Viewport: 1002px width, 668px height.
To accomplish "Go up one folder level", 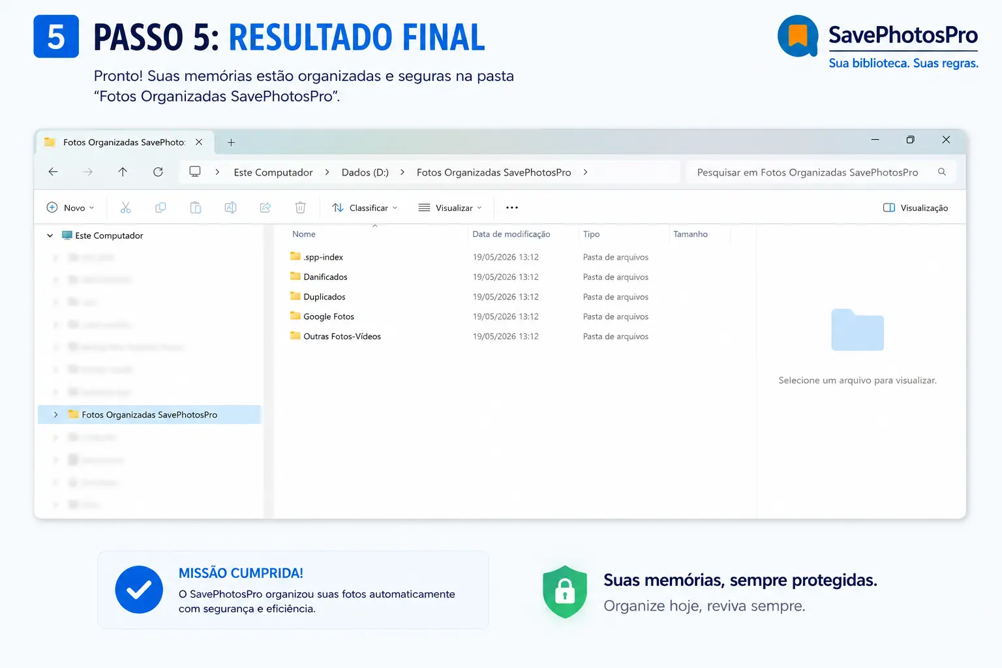I will tap(123, 172).
